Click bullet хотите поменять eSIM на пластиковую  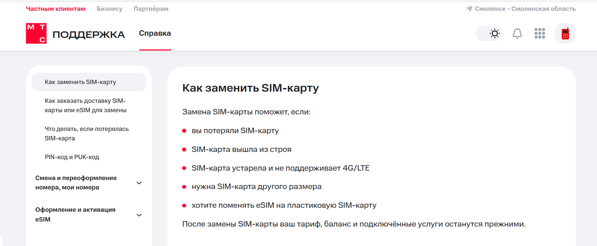tap(284, 205)
